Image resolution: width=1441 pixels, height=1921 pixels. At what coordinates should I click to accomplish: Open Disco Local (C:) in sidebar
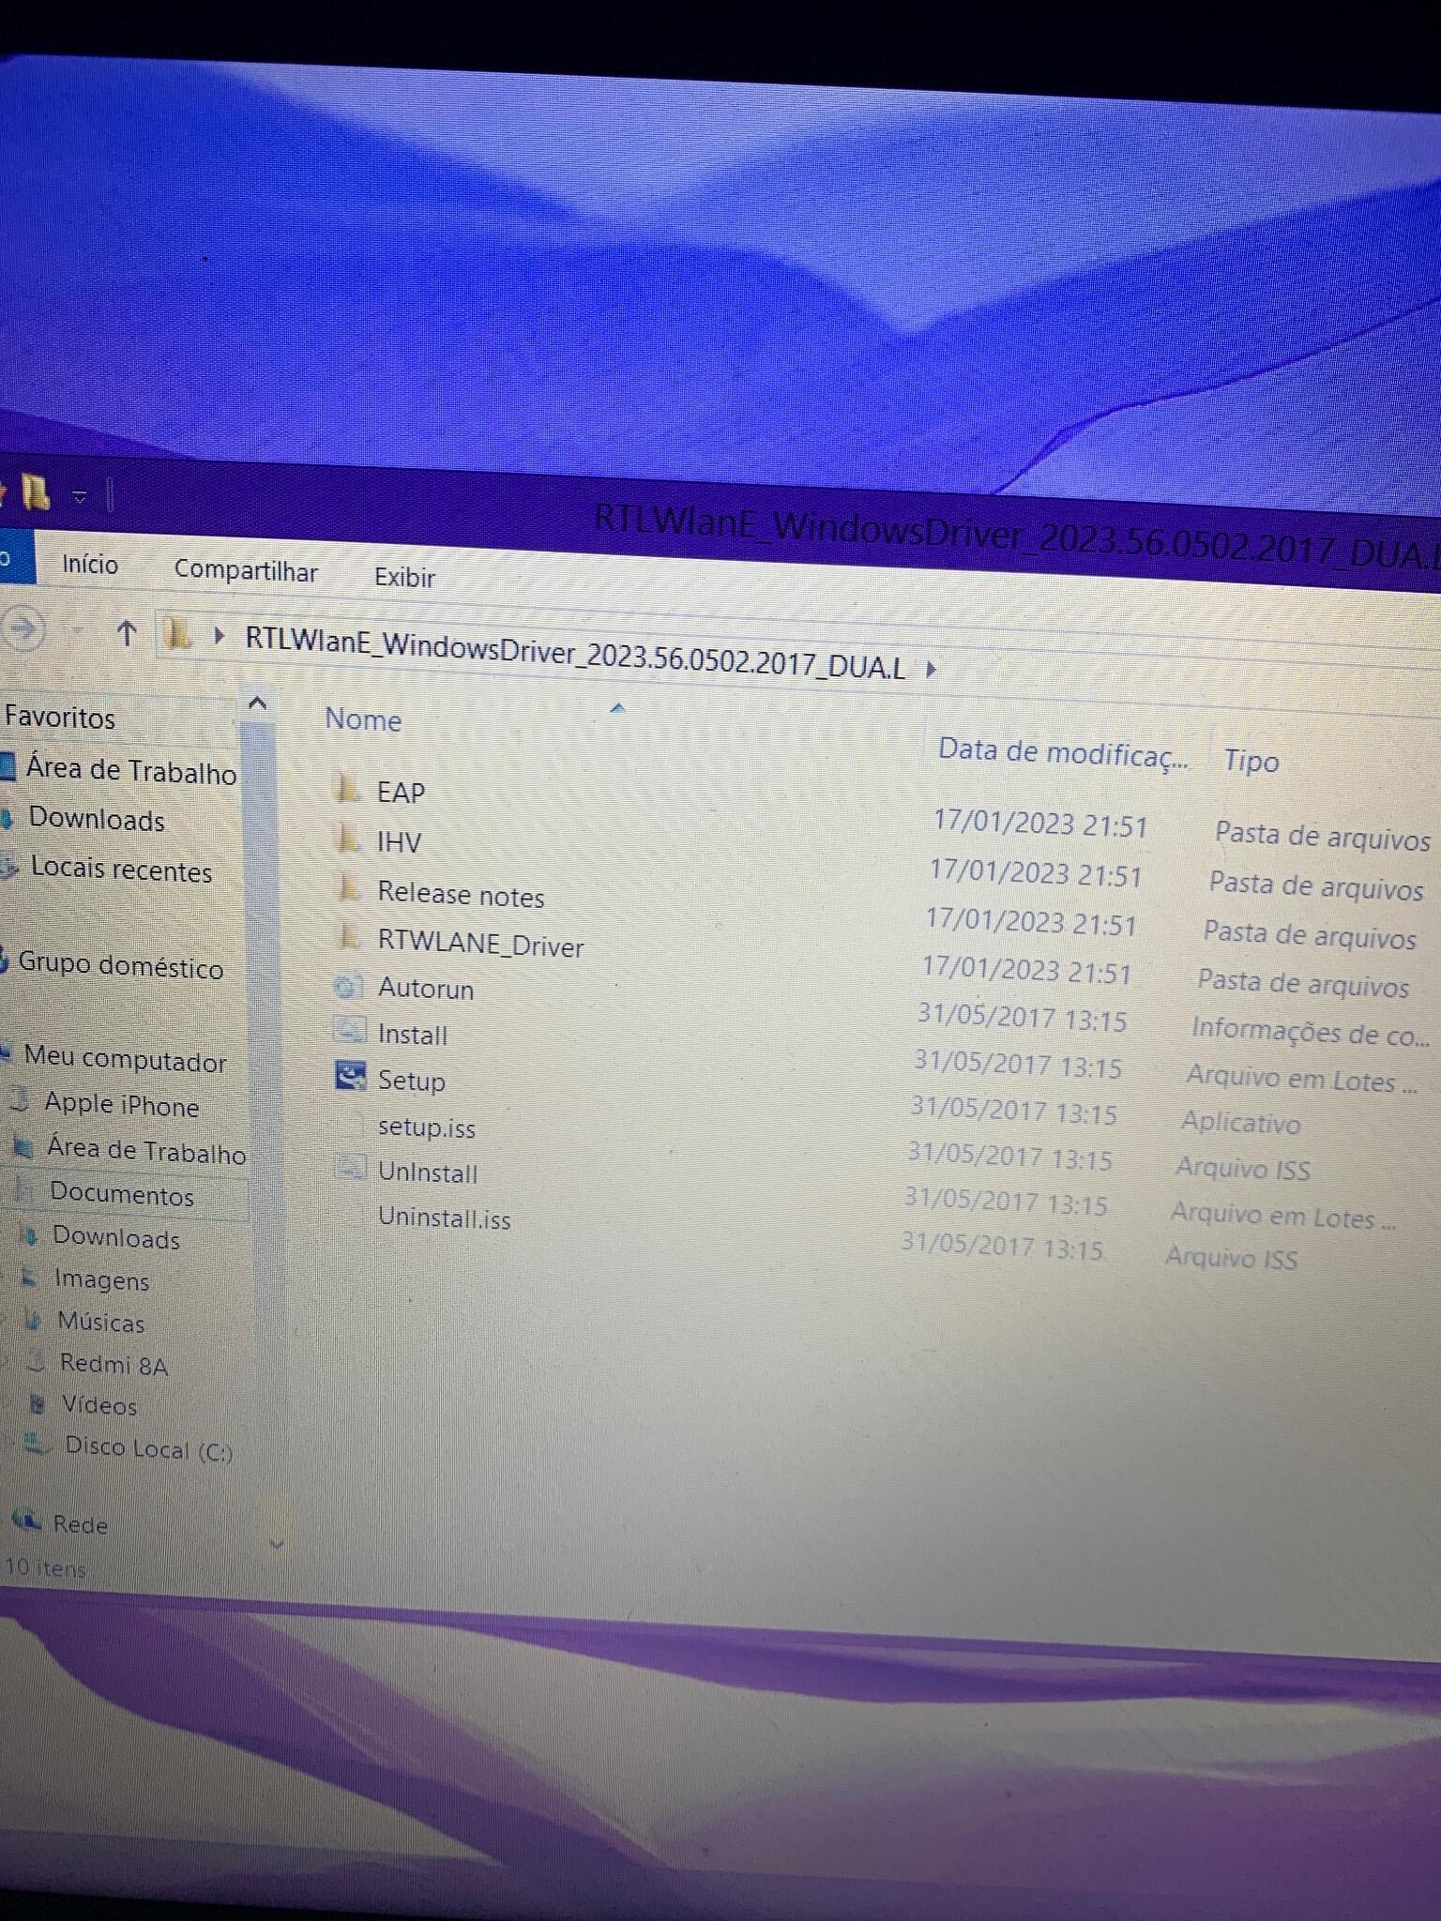[148, 1448]
